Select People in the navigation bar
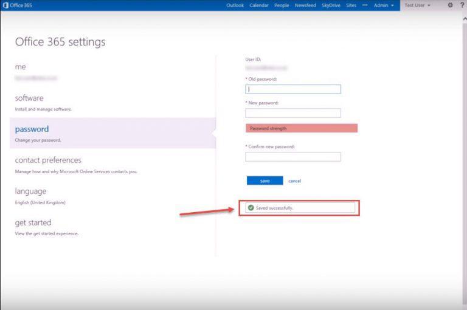Image resolution: width=467 pixels, height=310 pixels. pos(282,5)
